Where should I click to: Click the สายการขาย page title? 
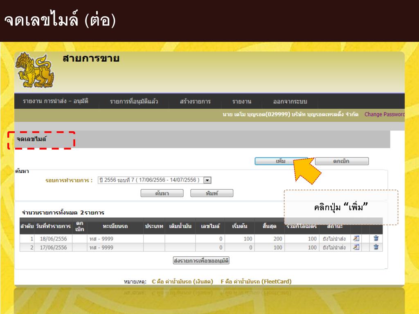coord(91,58)
